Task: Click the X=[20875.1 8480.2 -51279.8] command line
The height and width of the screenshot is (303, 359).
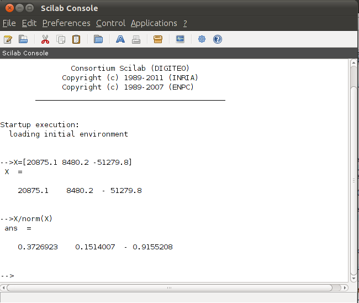Action: pyautogui.click(x=66, y=162)
